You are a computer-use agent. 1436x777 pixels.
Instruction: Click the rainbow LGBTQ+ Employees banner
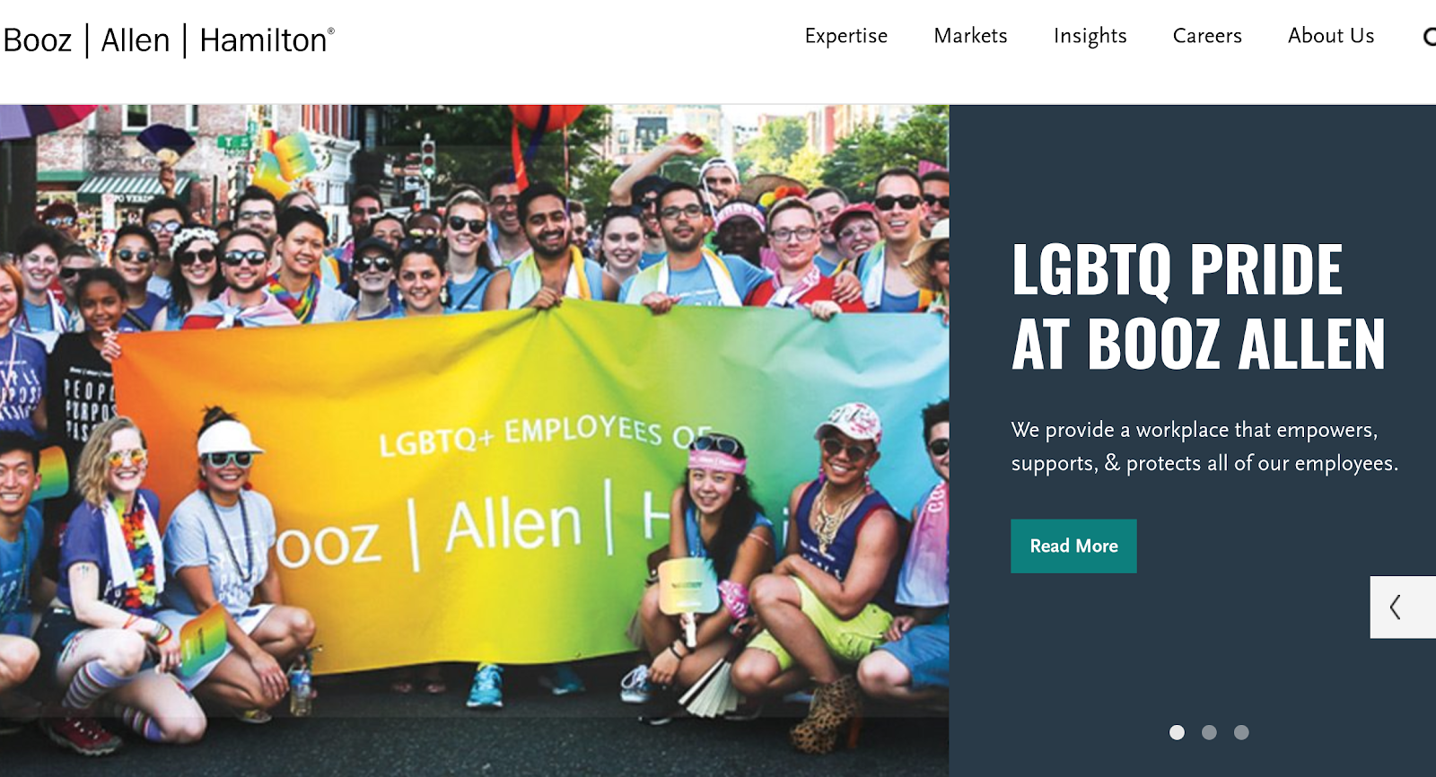coord(530,485)
